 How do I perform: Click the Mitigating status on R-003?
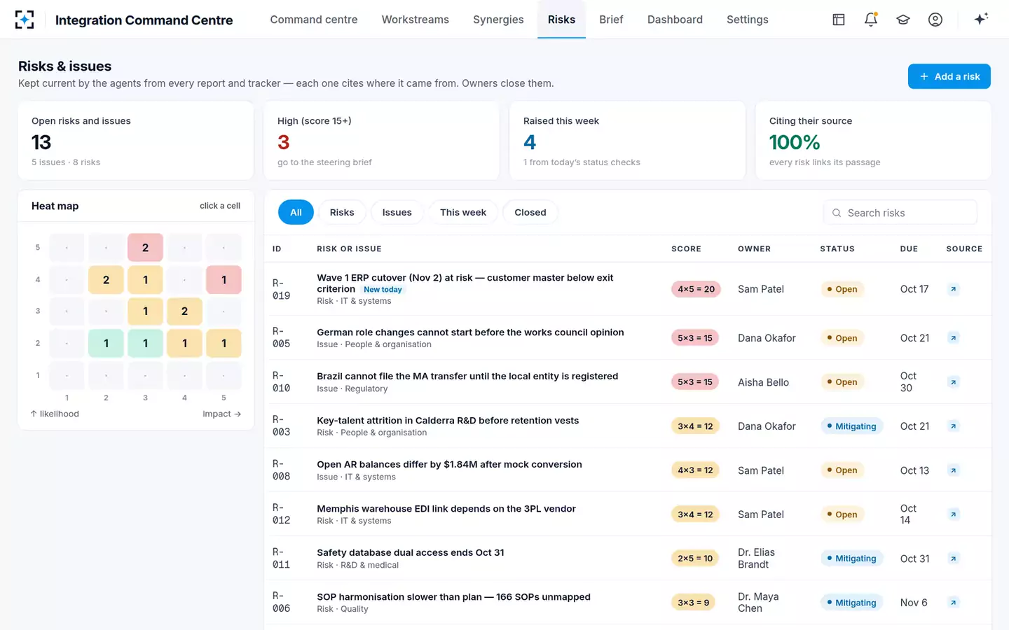(851, 426)
